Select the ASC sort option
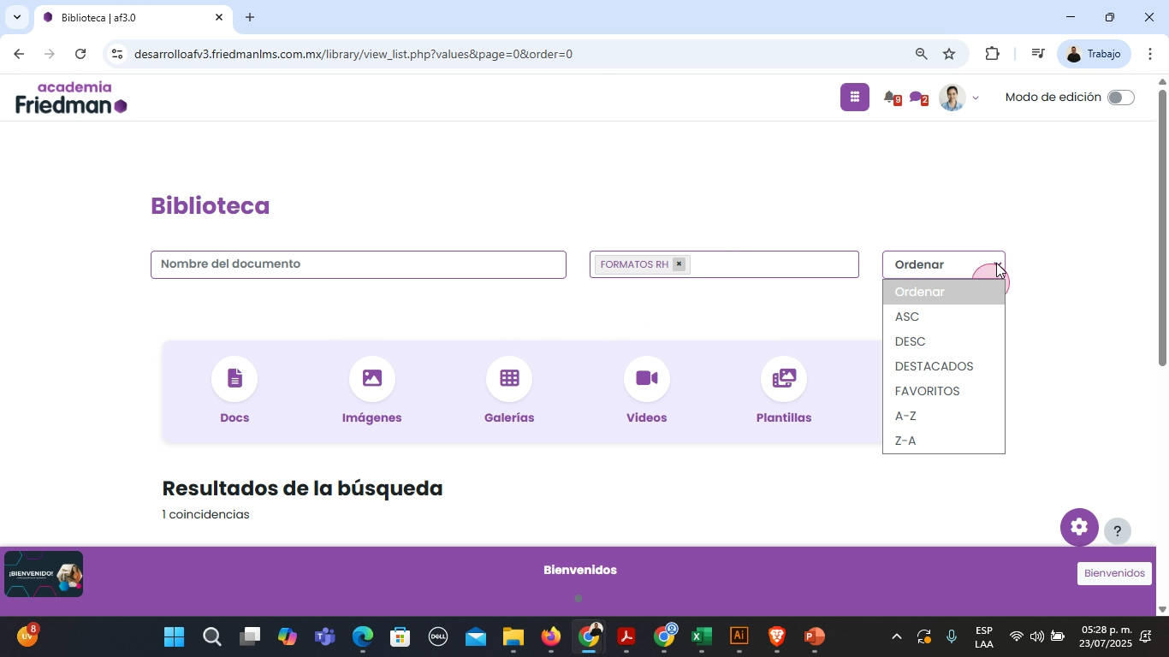The image size is (1169, 657). pyautogui.click(x=944, y=317)
